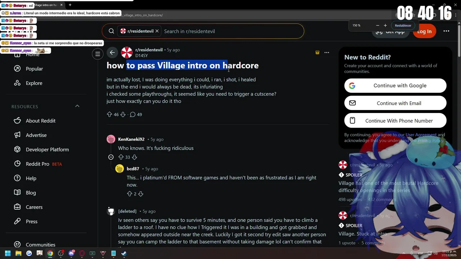
Task: Open the post's three-dot options menu
Action: [327, 53]
